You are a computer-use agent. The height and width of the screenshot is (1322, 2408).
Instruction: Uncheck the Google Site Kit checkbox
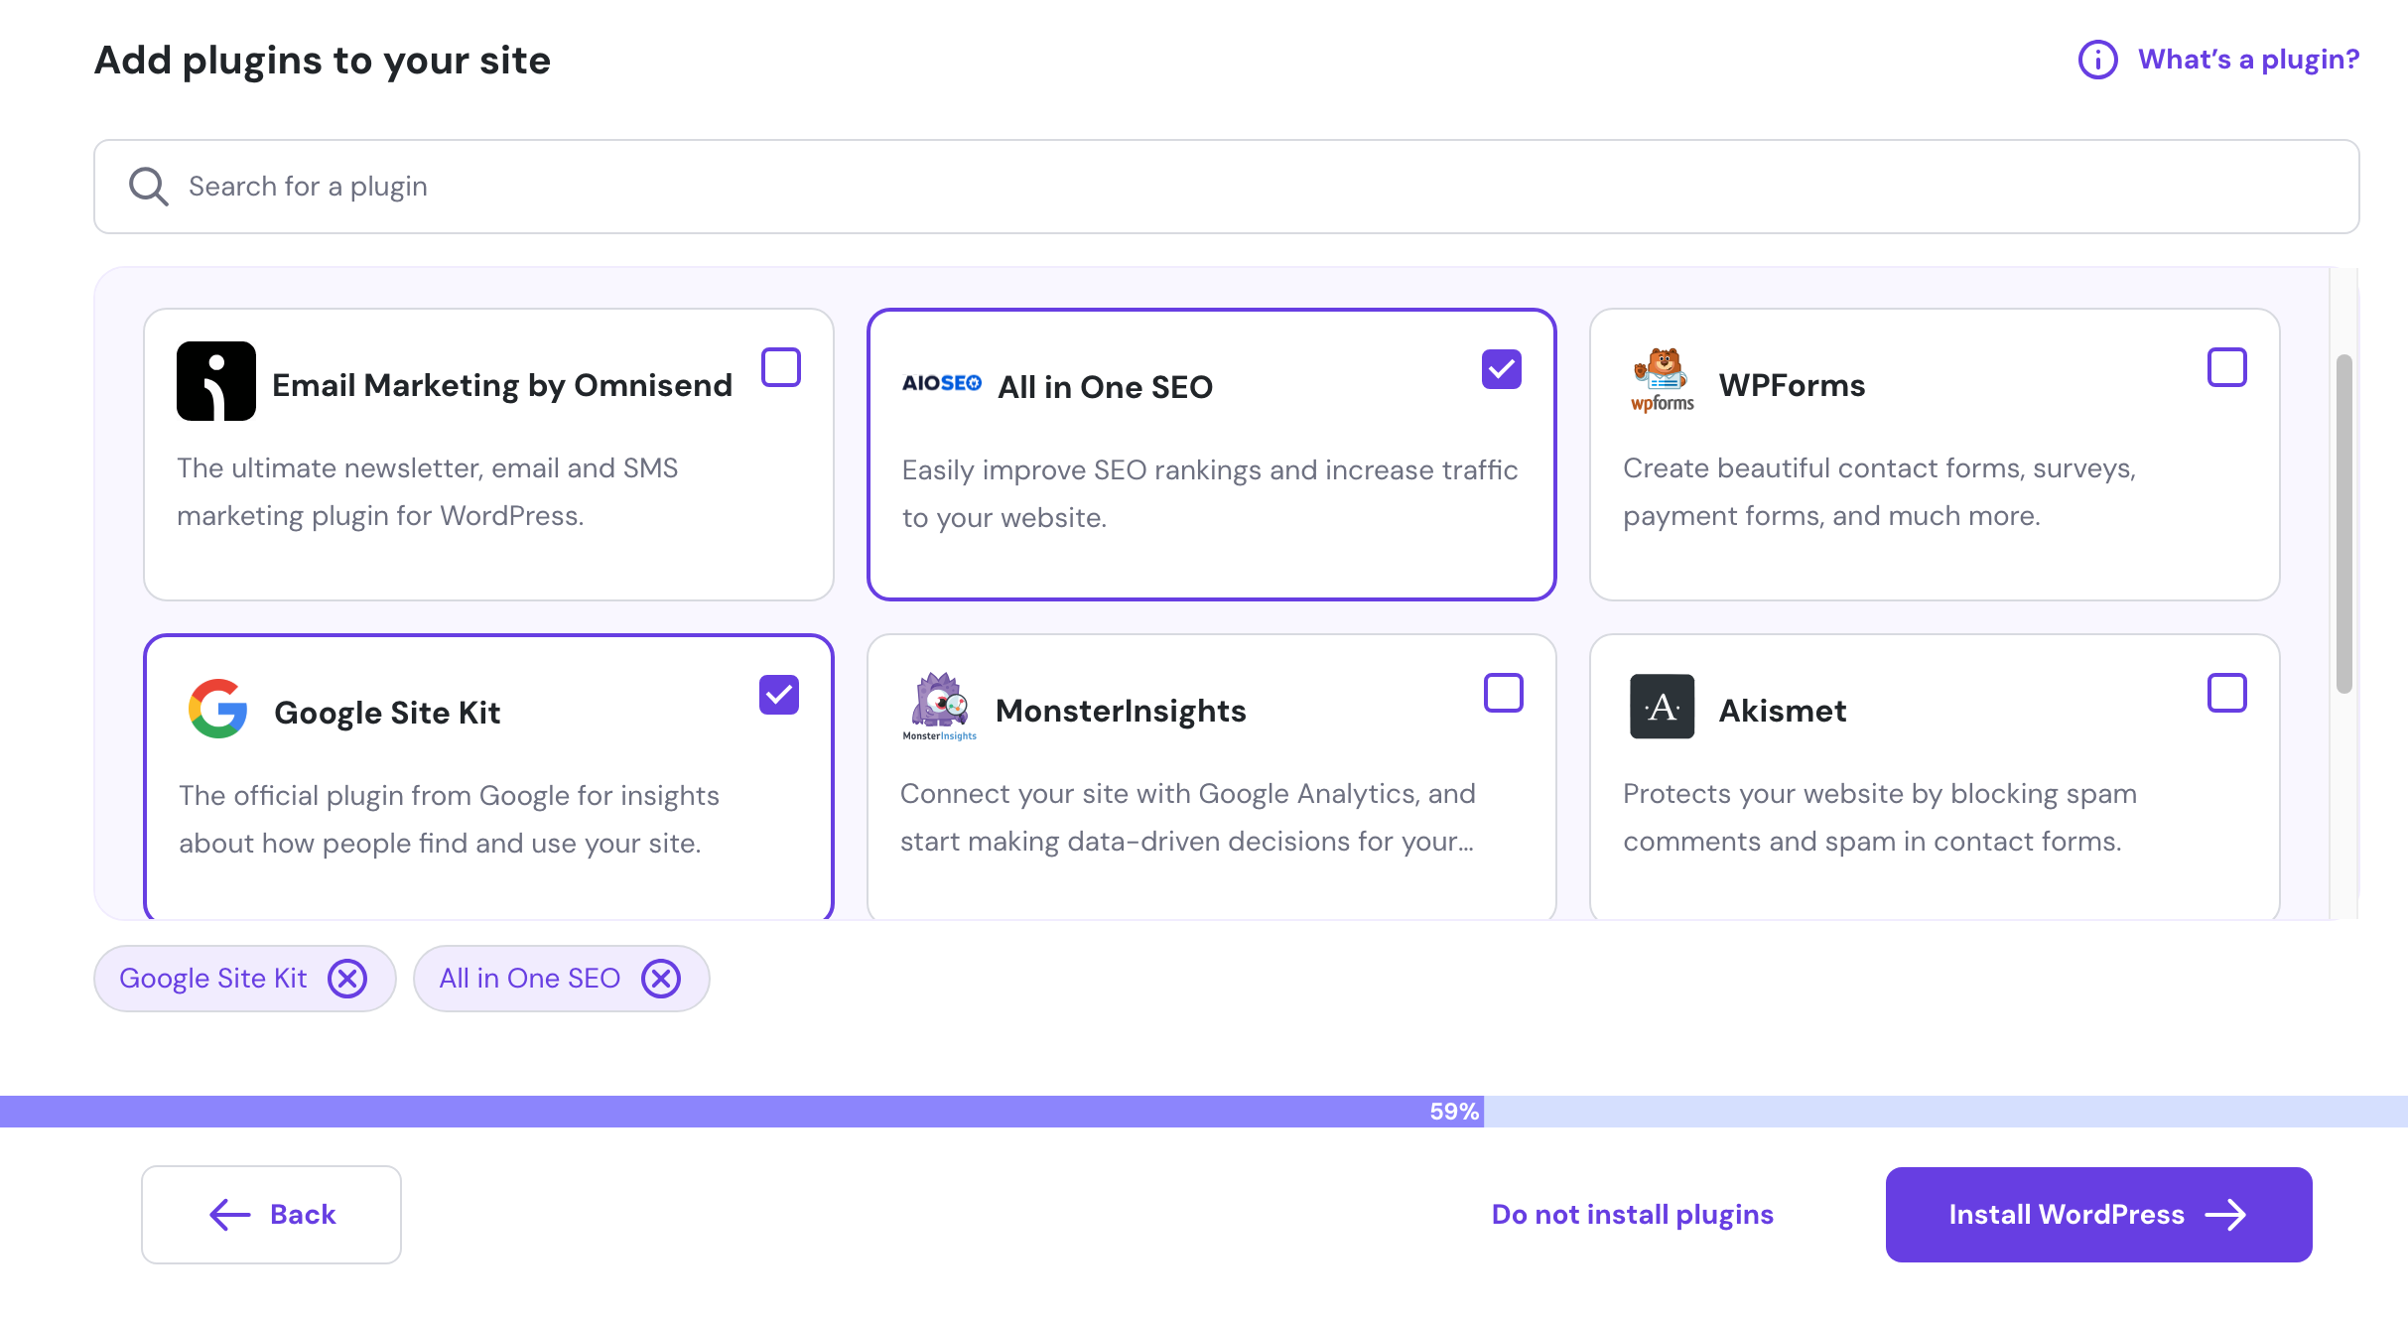(779, 695)
